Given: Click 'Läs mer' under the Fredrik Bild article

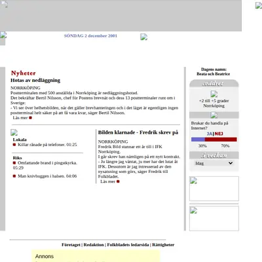Looking at the screenshot, I should click(x=107, y=181).
